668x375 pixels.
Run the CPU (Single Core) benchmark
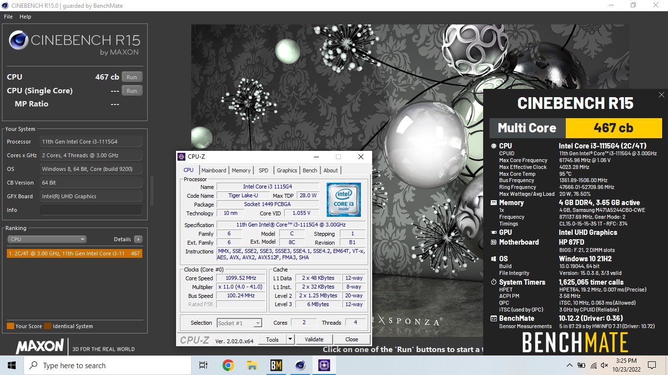tap(132, 91)
